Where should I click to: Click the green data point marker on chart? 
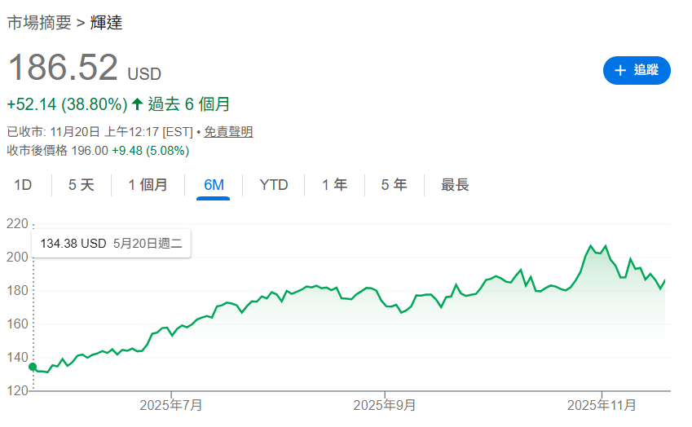[33, 367]
